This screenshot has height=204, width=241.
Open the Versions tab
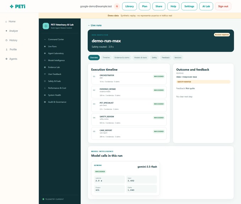tap(178, 58)
